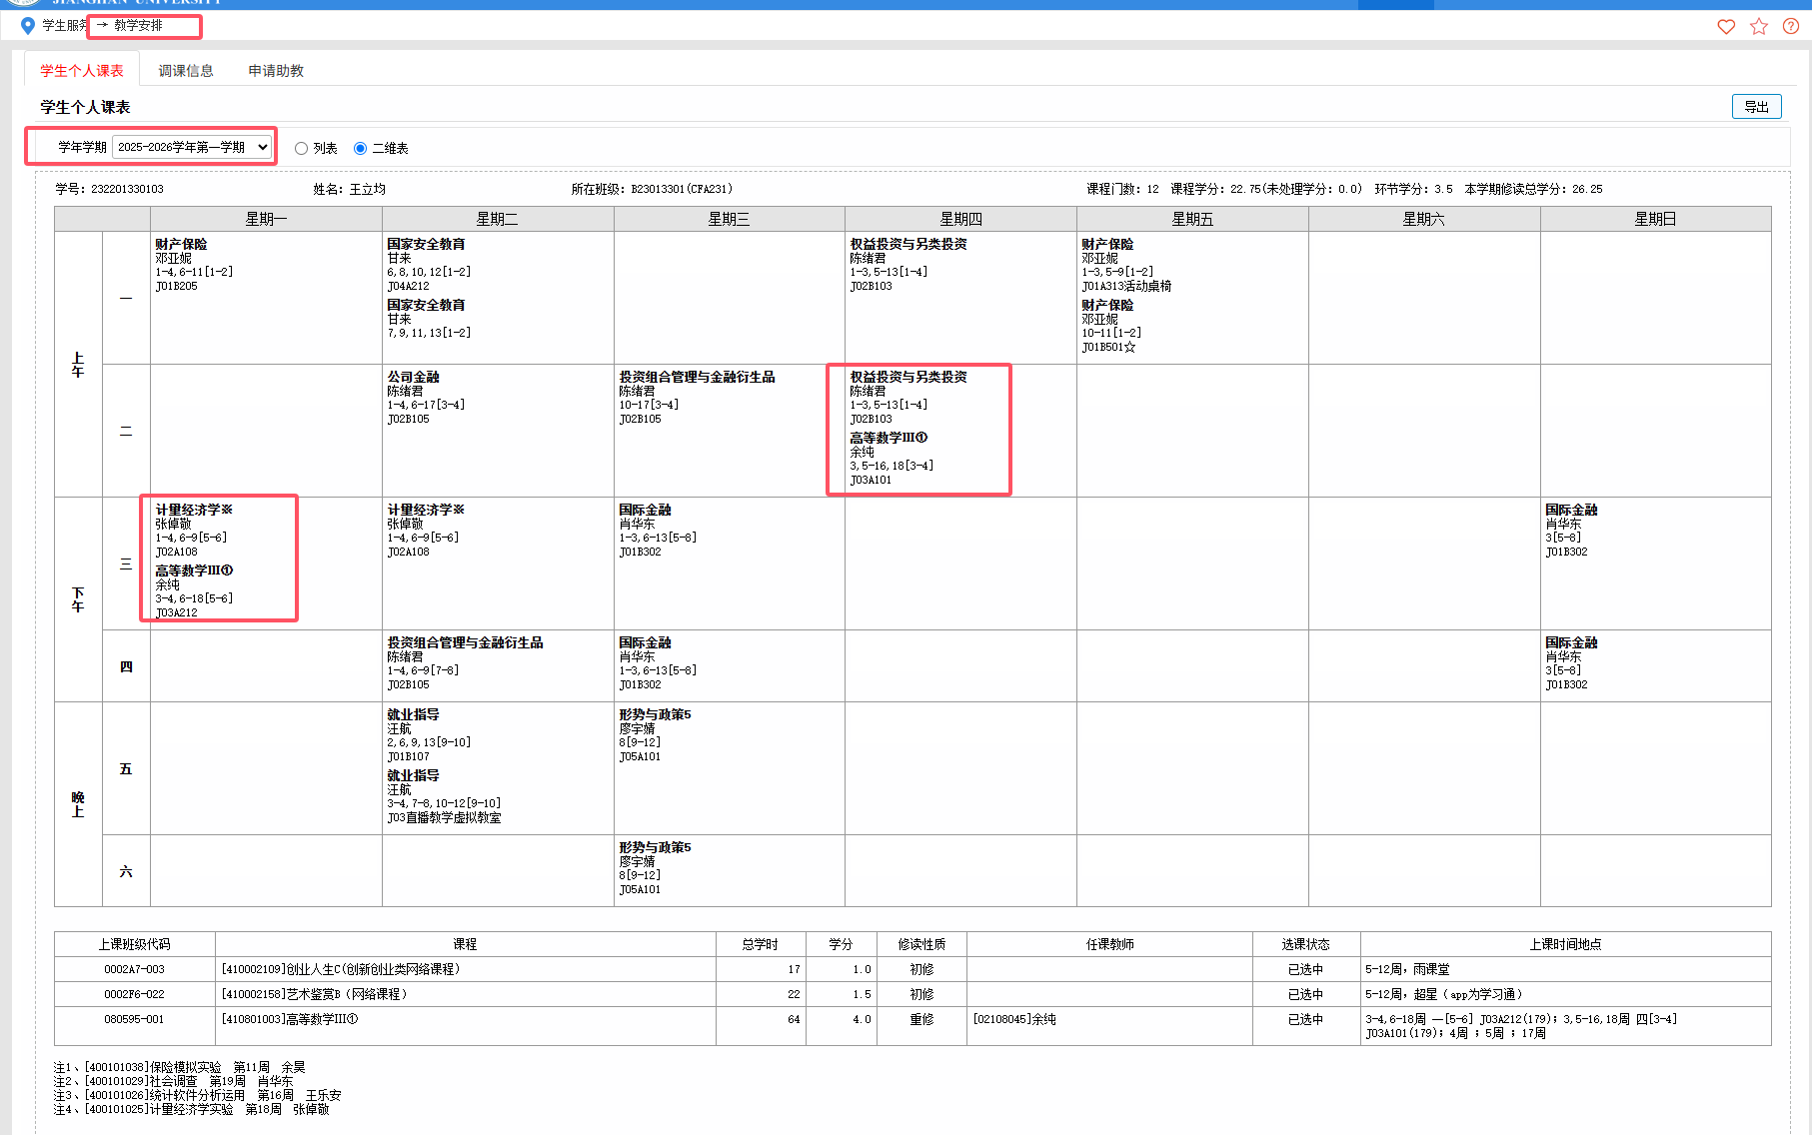Switch to the 调课信息 tab
The width and height of the screenshot is (1812, 1135).
(x=186, y=71)
